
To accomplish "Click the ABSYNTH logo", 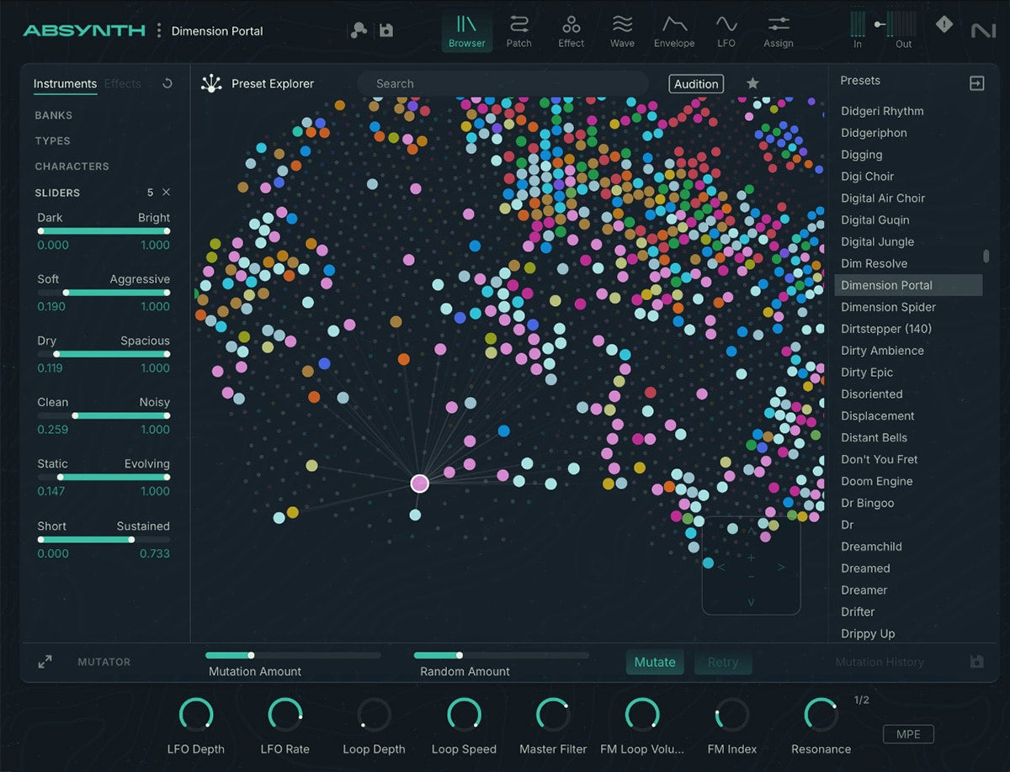I will coord(84,30).
